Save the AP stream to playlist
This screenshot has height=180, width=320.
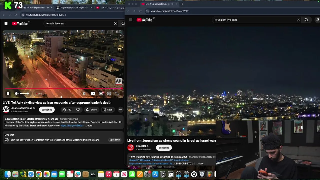(107, 109)
